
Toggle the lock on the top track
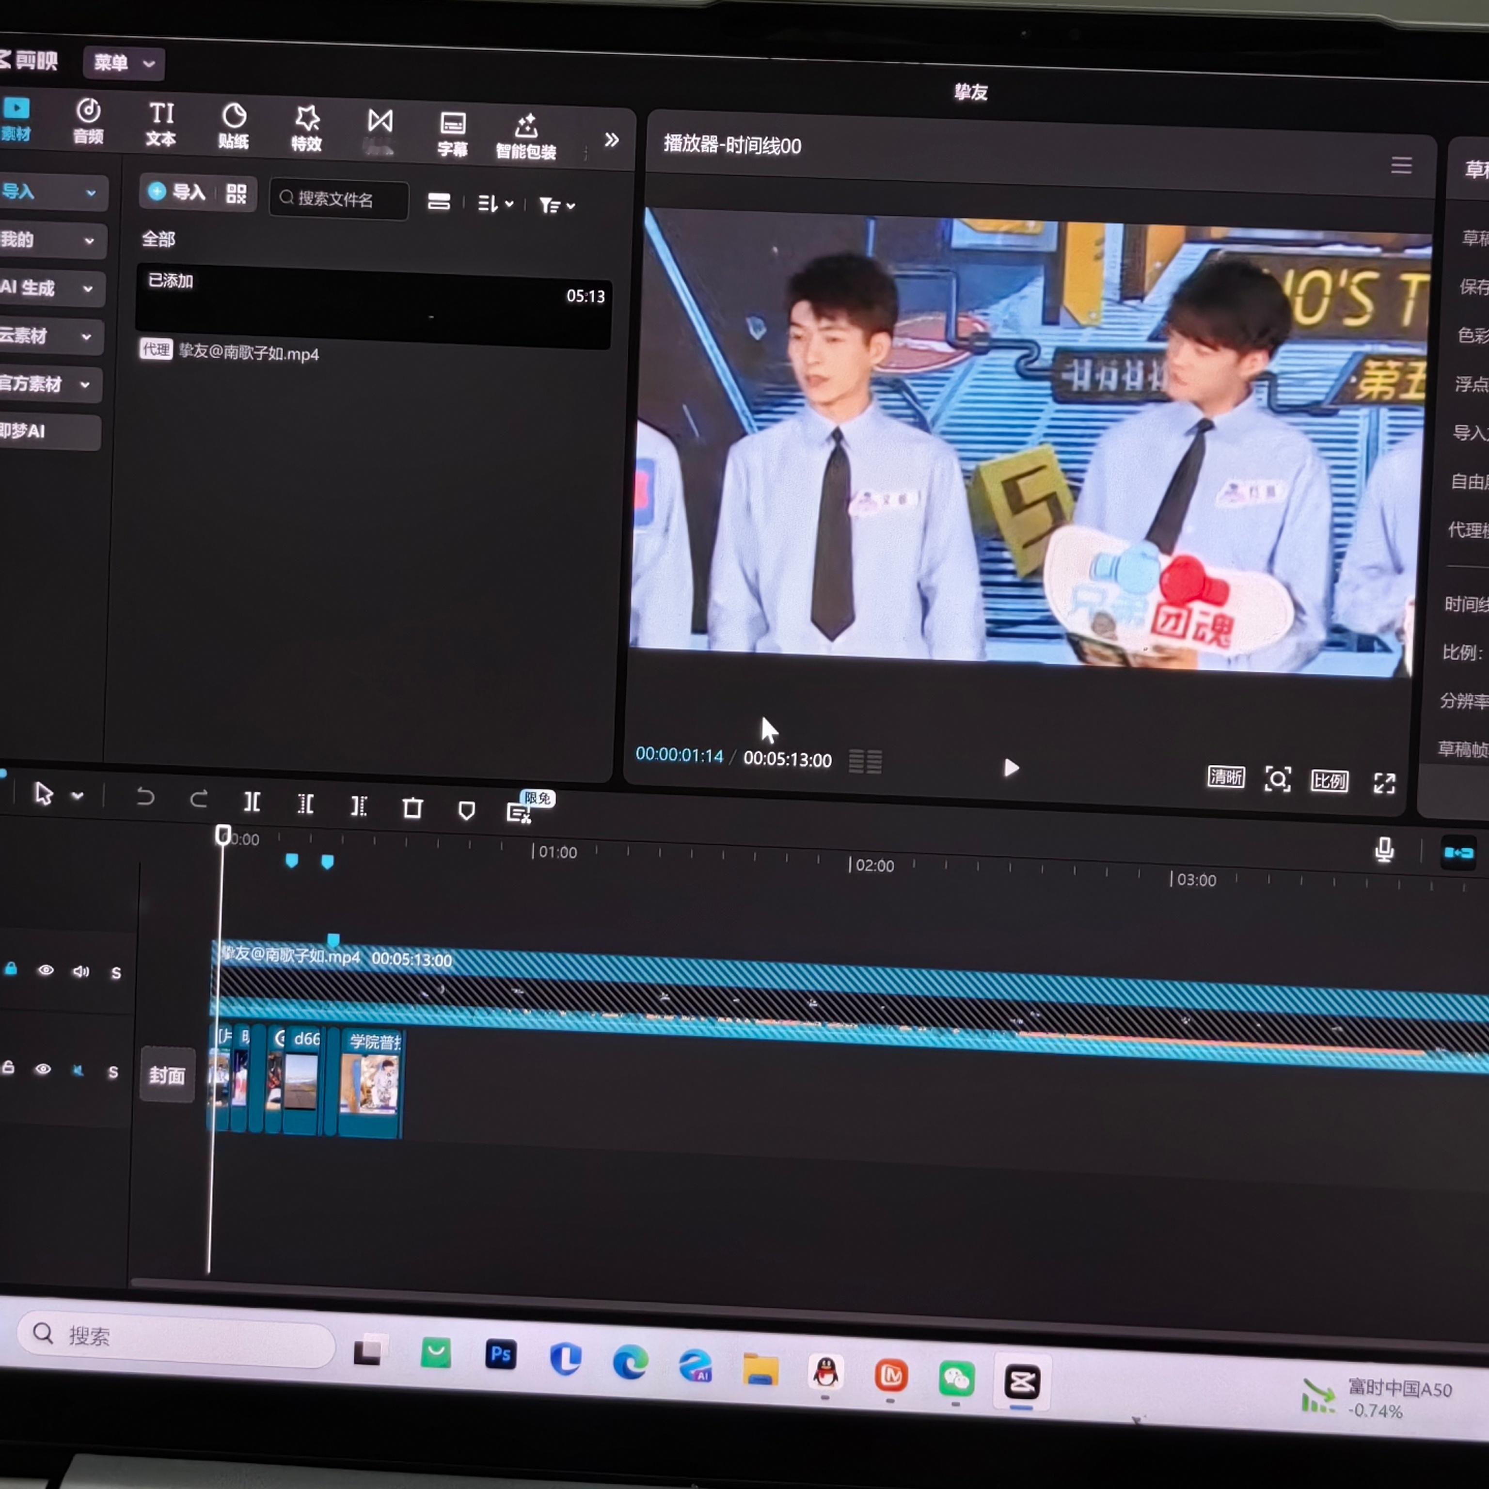pos(11,969)
